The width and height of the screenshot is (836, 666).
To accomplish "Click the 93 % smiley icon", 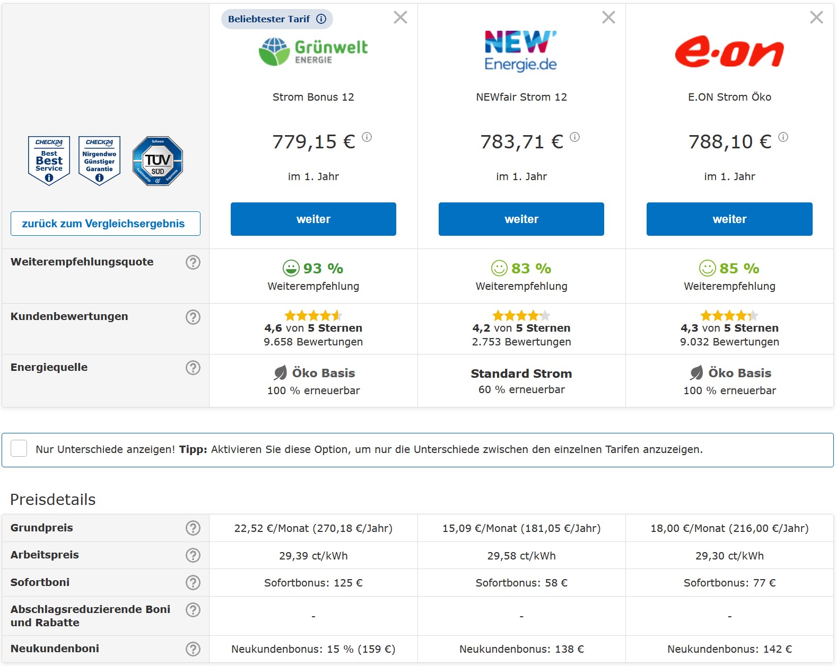I will point(291,268).
